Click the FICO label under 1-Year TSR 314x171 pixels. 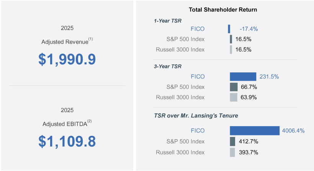tap(198, 29)
